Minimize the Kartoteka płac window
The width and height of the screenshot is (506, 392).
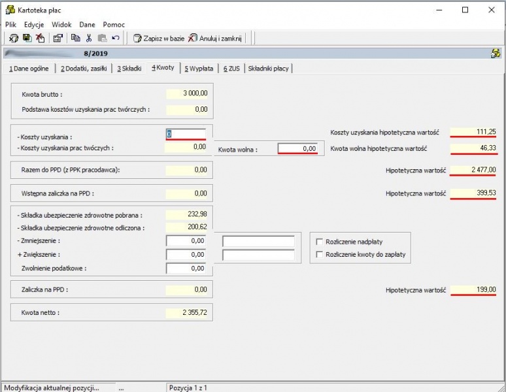click(439, 10)
